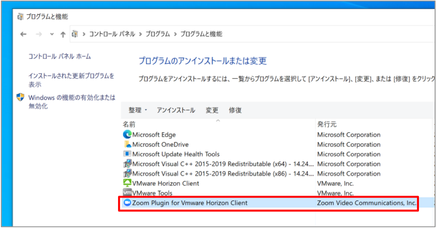Click the Back arrow navigation button
436x228 pixels.
click(x=23, y=34)
